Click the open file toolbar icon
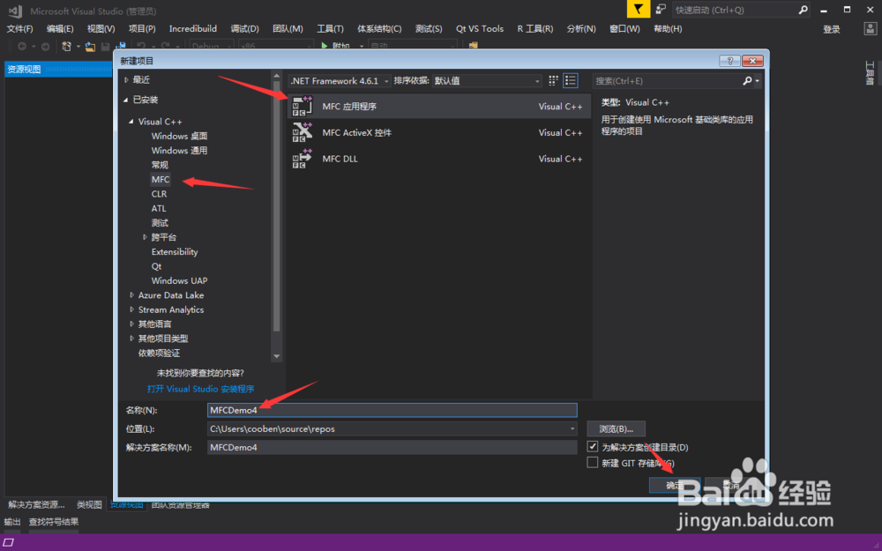This screenshot has width=882, height=551. coord(90,47)
